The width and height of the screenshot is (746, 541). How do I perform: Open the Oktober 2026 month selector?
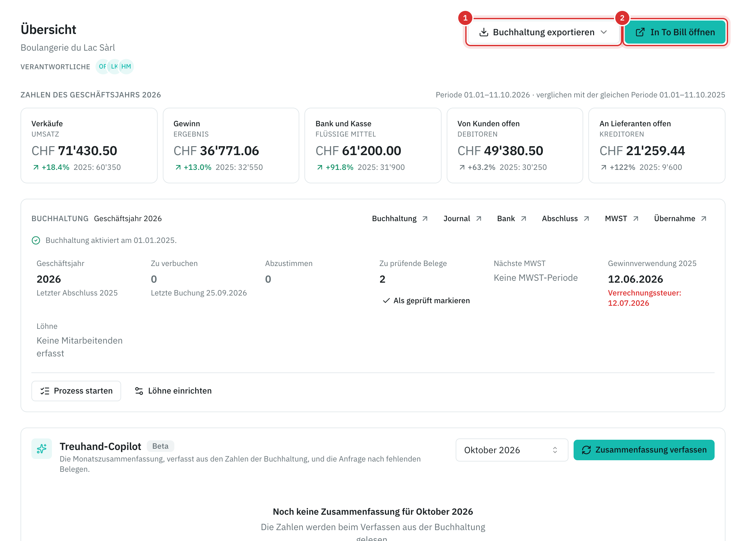pyautogui.click(x=511, y=450)
